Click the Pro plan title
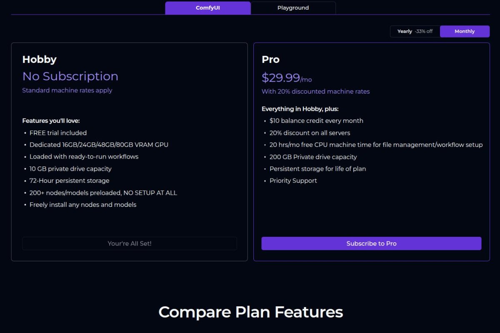The height and width of the screenshot is (333, 500). 270,60
